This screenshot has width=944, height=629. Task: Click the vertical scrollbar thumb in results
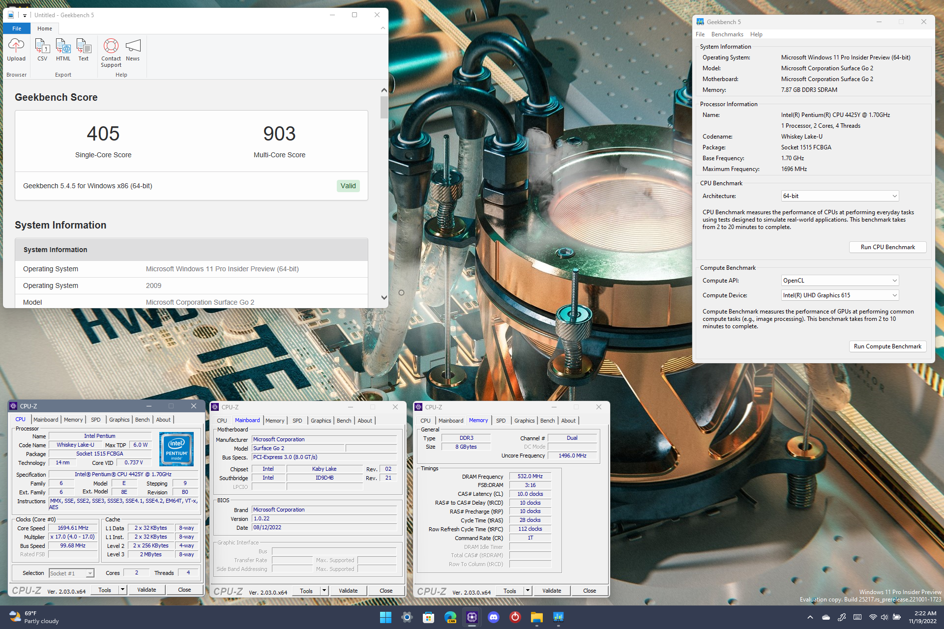[x=384, y=107]
